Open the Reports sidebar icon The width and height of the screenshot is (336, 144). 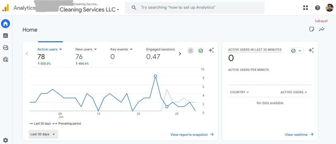click(x=6, y=36)
